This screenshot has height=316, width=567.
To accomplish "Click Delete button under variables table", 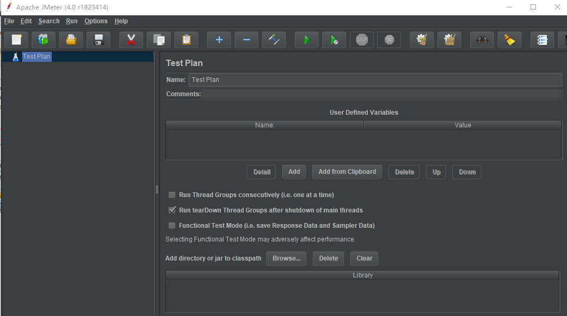I will (x=404, y=172).
